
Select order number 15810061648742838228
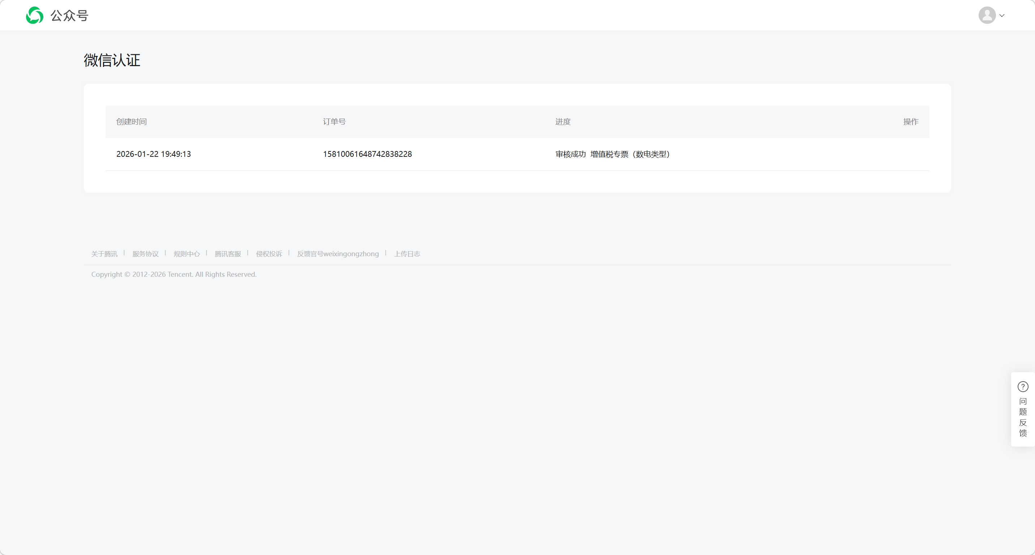point(367,154)
